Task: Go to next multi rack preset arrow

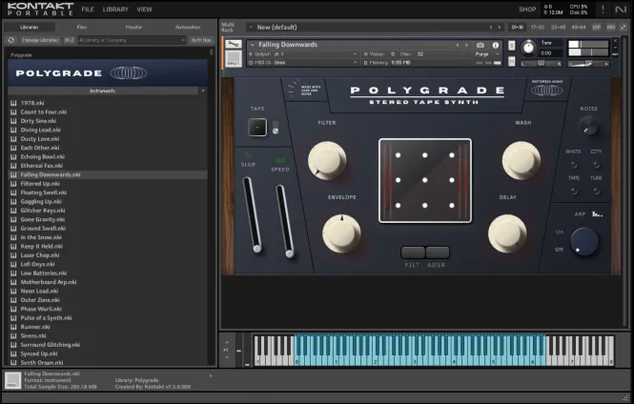Action: (500, 27)
